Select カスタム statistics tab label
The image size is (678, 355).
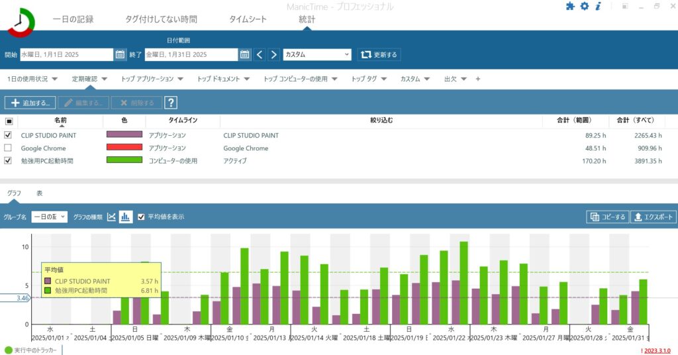tap(410, 79)
